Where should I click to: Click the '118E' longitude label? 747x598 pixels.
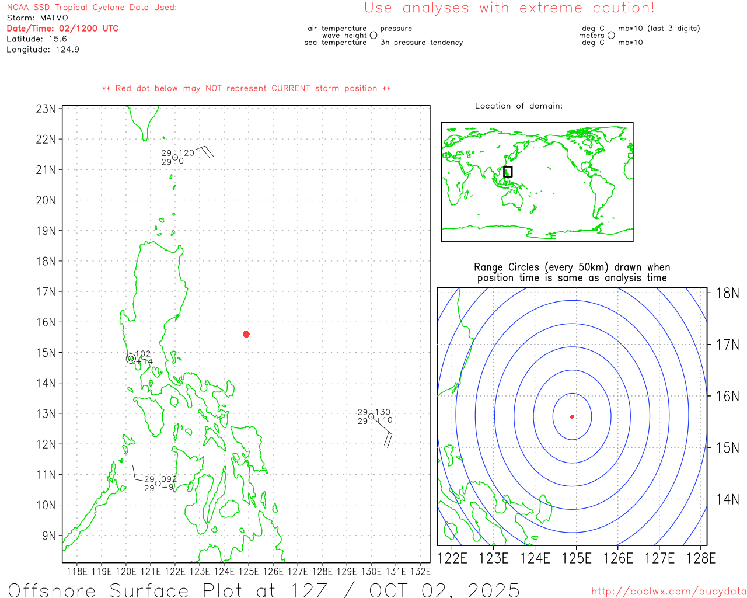tap(77, 572)
